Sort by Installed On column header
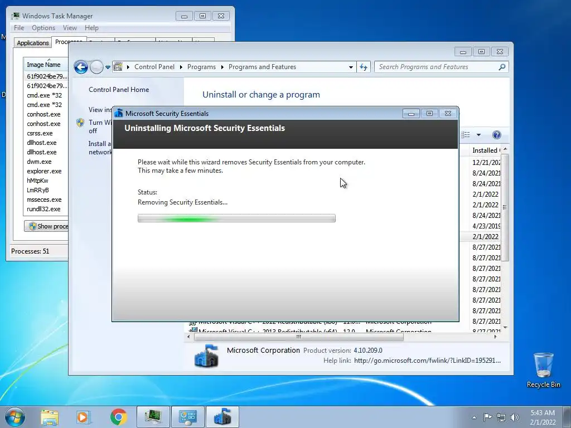This screenshot has width=571, height=428. pyautogui.click(x=486, y=150)
